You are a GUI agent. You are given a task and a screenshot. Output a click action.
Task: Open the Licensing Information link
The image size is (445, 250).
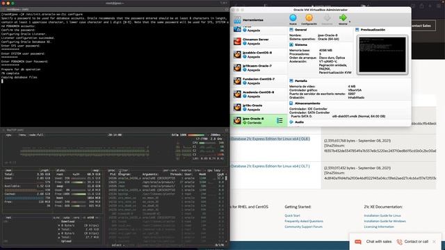coord(379,227)
